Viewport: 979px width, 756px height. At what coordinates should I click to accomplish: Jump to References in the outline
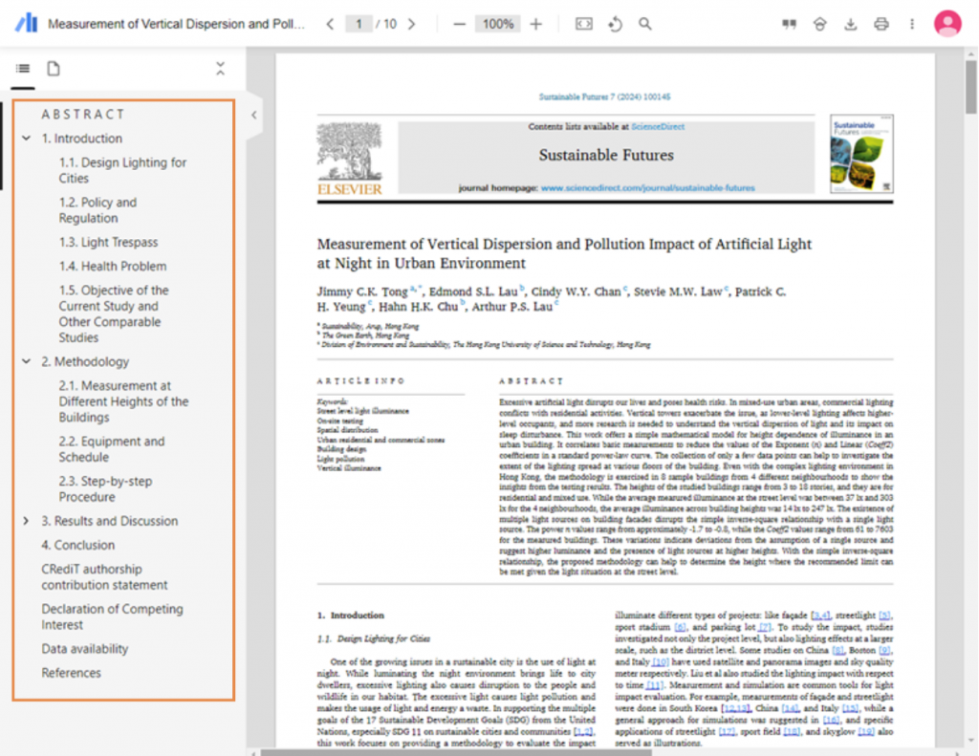(69, 673)
